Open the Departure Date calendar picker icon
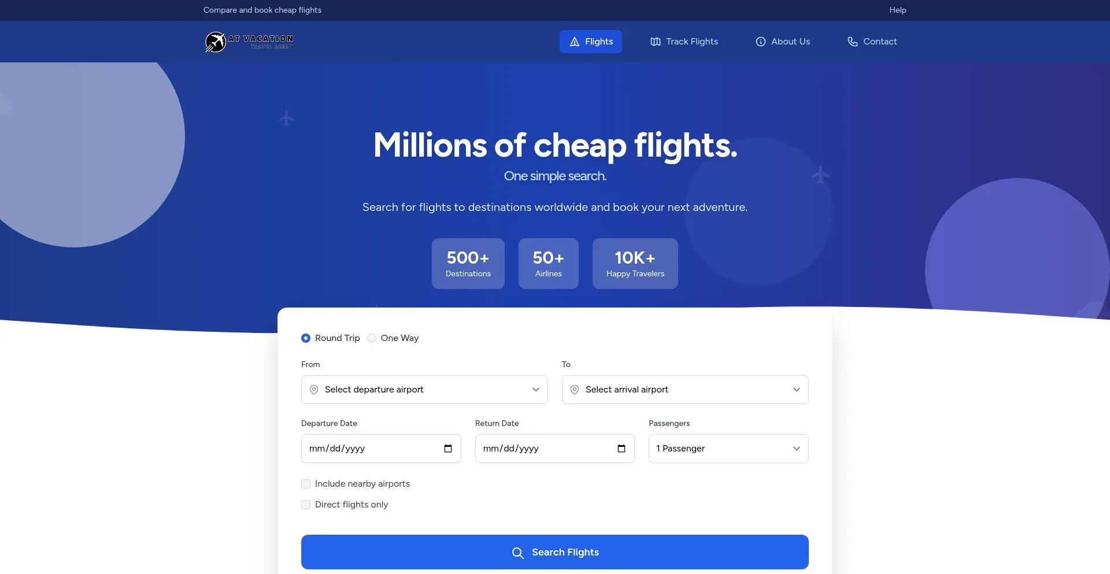The image size is (1110, 574). pyautogui.click(x=448, y=449)
